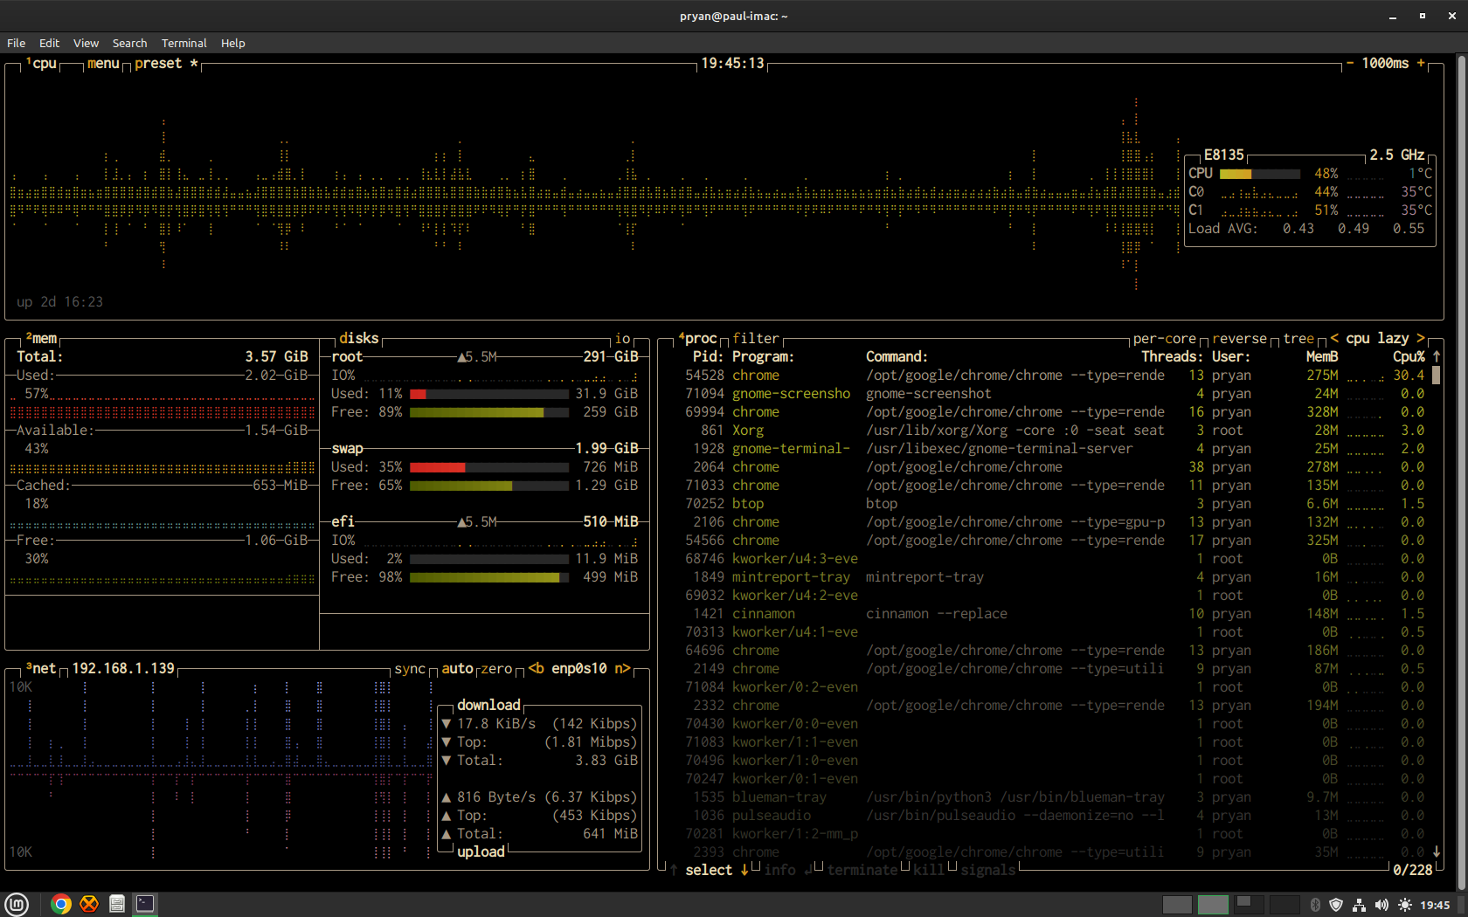Toggle net graph sync scaling
Image resolution: width=1468 pixels, height=917 pixels.
(x=410, y=668)
